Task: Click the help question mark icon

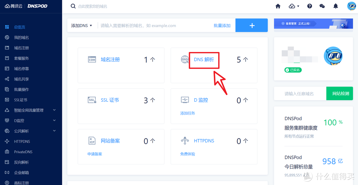Action: (x=310, y=6)
